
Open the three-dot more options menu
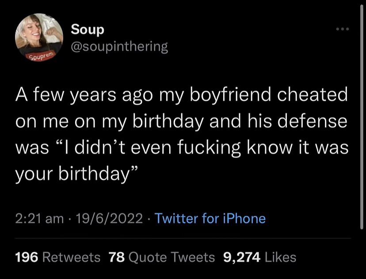click(342, 30)
